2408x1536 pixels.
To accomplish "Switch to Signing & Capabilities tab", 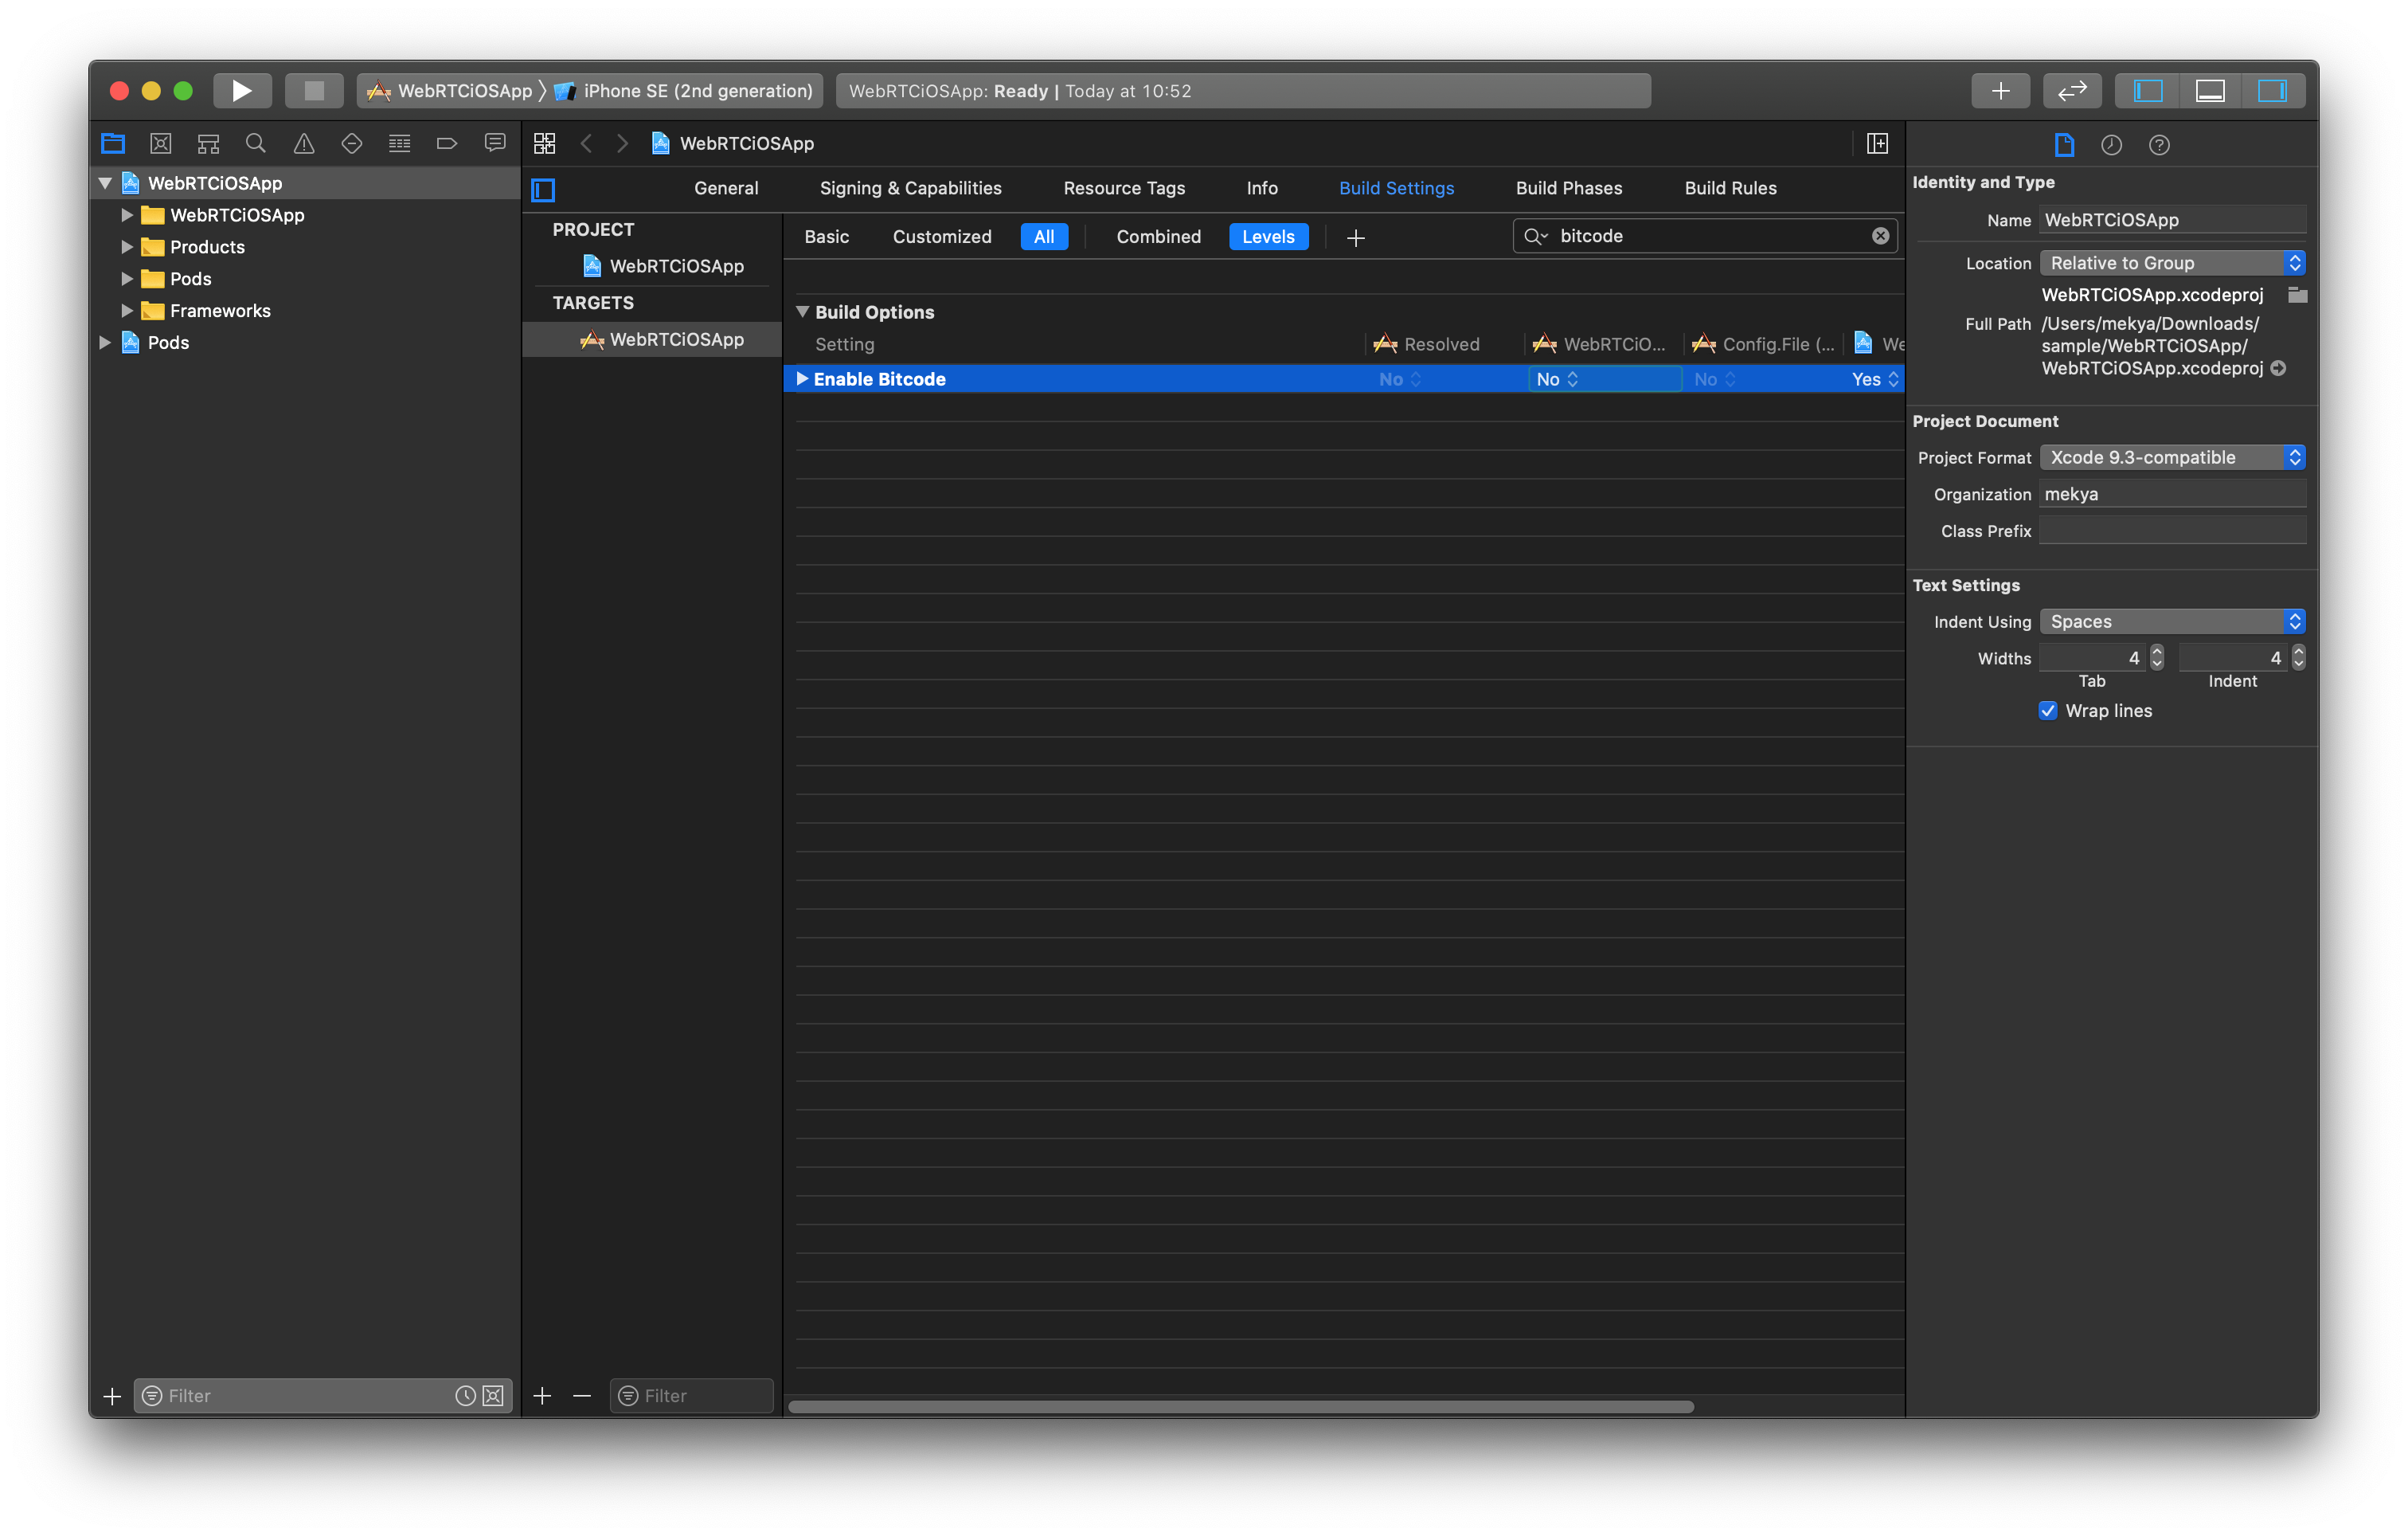I will click(x=910, y=188).
